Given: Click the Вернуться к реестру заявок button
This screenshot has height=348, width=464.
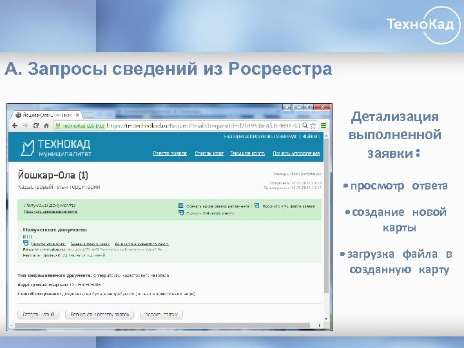Looking at the screenshot, I should (x=100, y=314).
